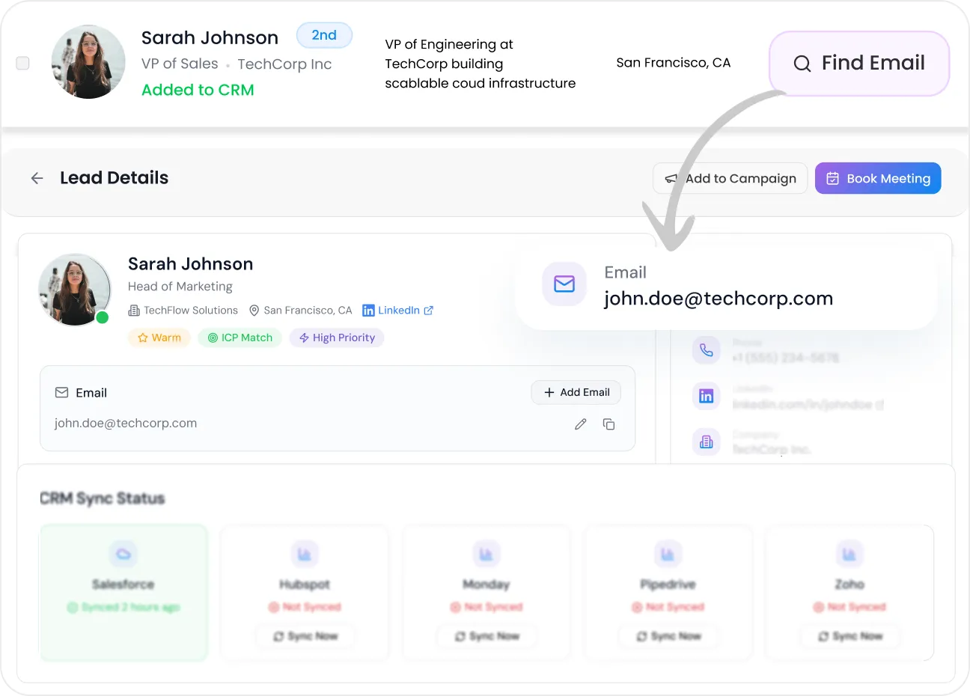Click the john.doe@techcorp.com text in the Email box
The width and height of the screenshot is (970, 696).
pyautogui.click(x=126, y=424)
